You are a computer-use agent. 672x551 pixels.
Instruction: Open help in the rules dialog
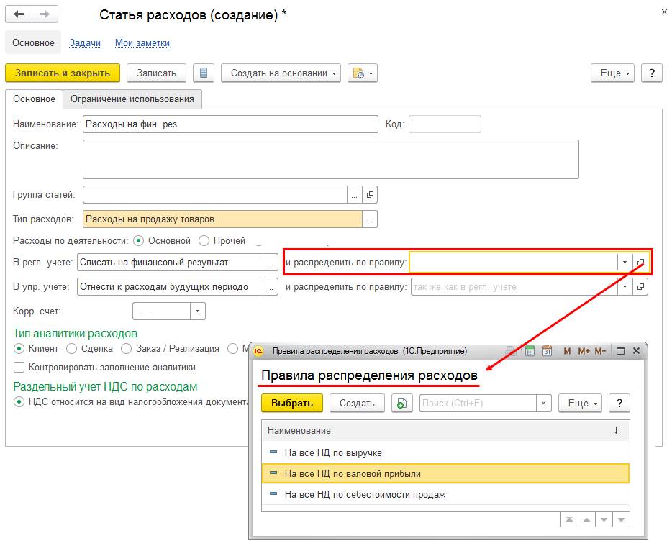tap(619, 404)
